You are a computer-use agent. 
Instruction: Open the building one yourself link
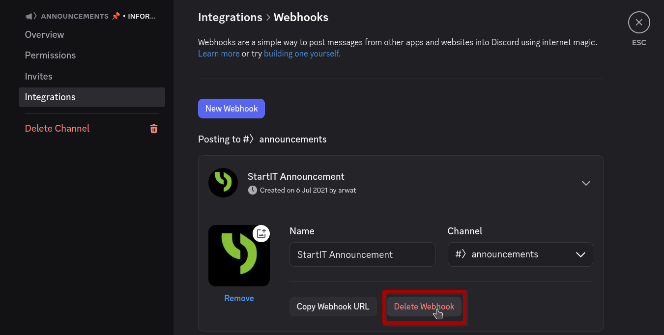302,54
